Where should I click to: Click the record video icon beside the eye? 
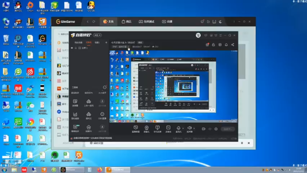[204, 129]
